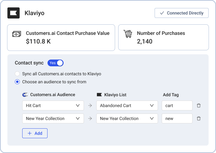216x153 pixels.
Task: Click the Connected Directly button
Action: pos(181,13)
